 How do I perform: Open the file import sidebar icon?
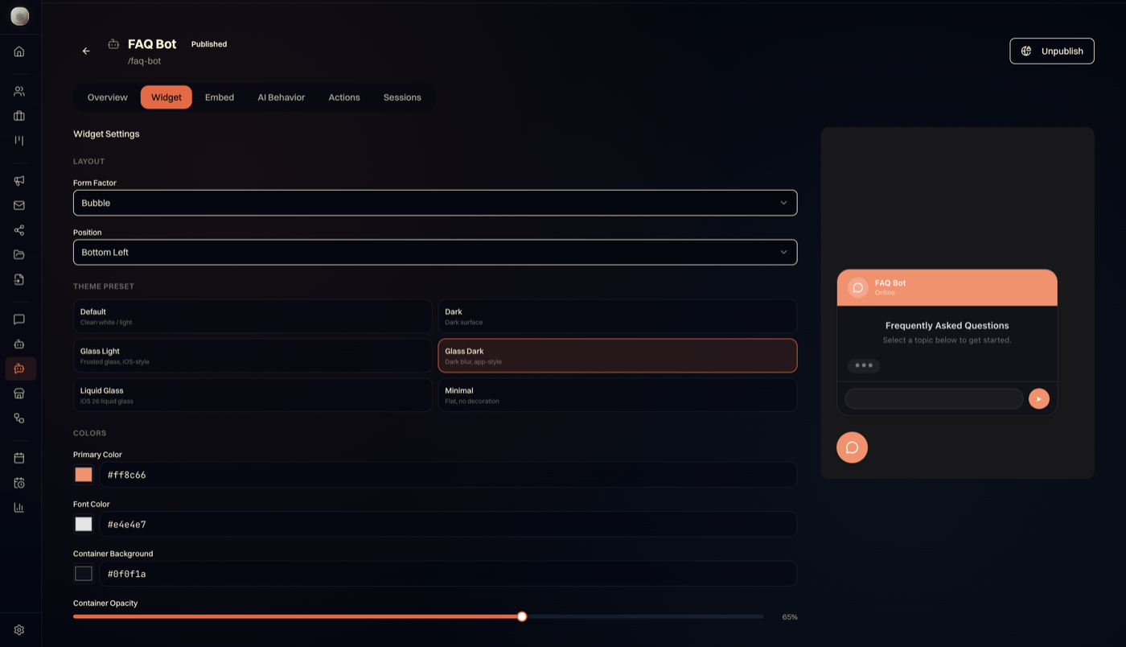click(19, 280)
